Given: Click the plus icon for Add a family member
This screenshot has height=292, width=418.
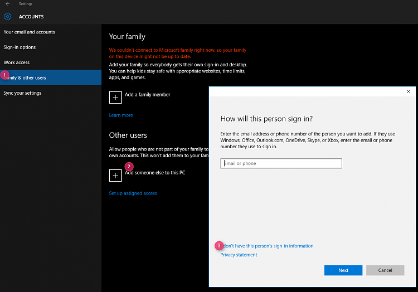Looking at the screenshot, I should tap(115, 98).
